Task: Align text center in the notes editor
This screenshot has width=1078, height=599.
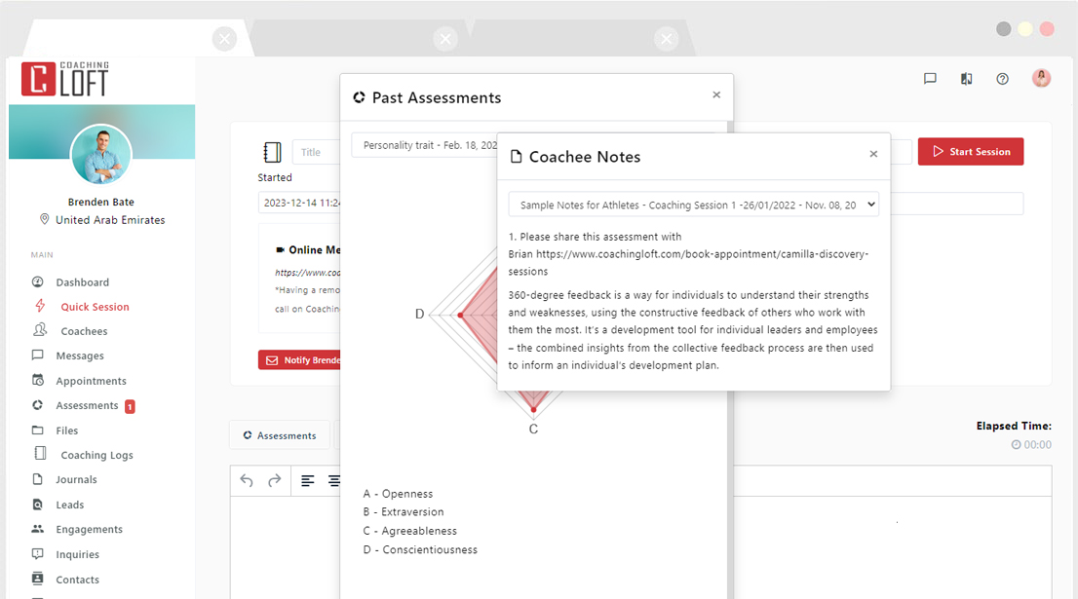Action: (x=334, y=480)
